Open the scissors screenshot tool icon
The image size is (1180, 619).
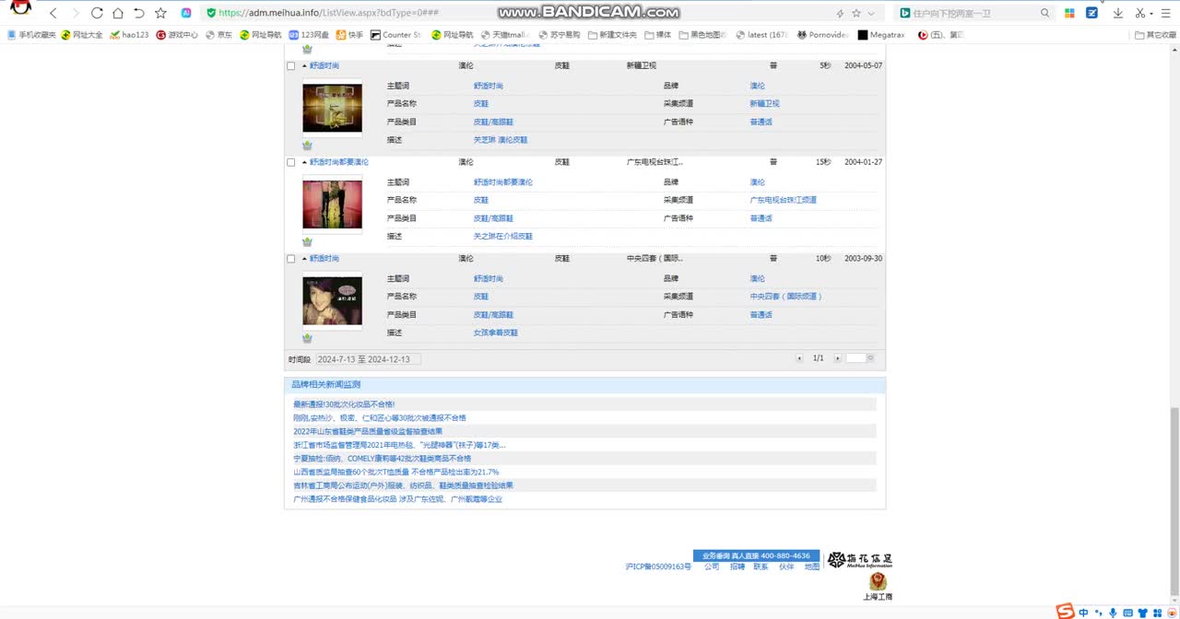(1140, 13)
